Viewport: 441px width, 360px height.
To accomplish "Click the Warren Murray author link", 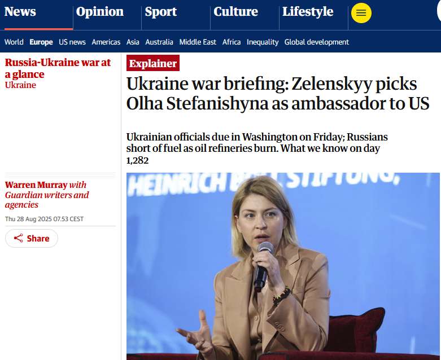I will click(36, 185).
